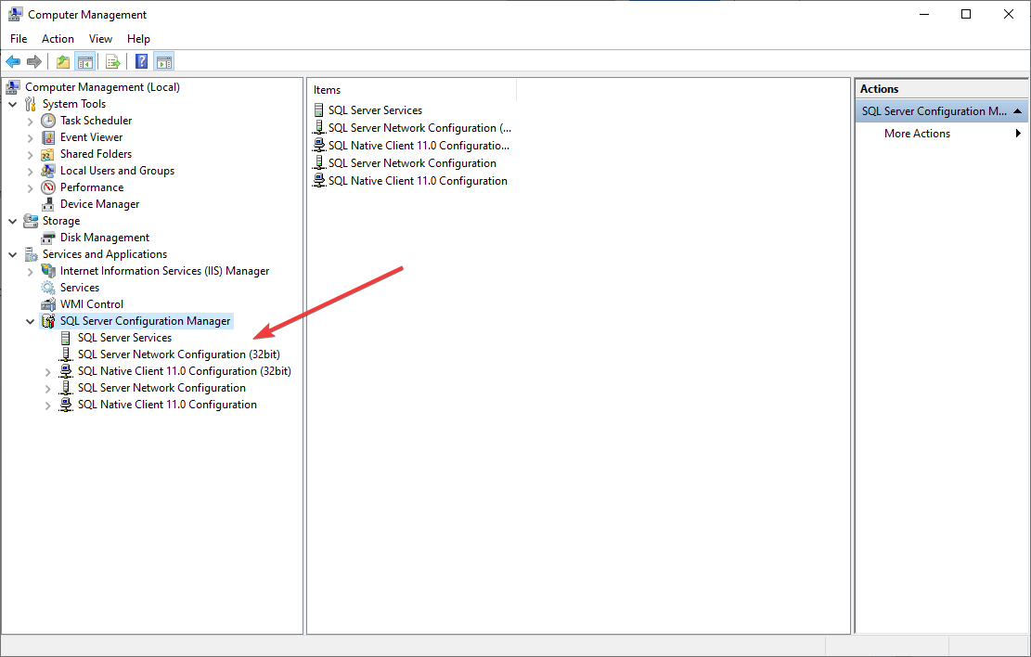Click the Export List toolbar icon

coord(113,62)
